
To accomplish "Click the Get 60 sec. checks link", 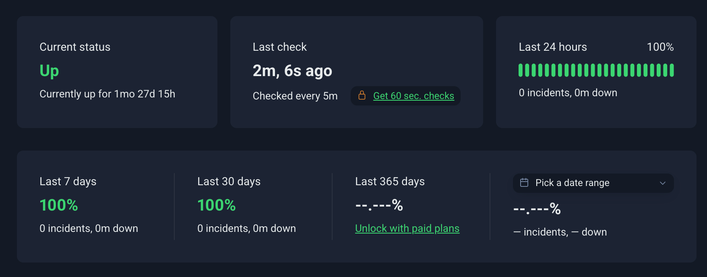I will 413,95.
